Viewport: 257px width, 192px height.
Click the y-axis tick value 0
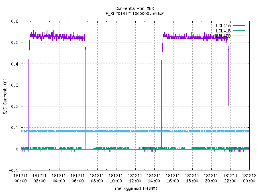[x=17, y=149]
